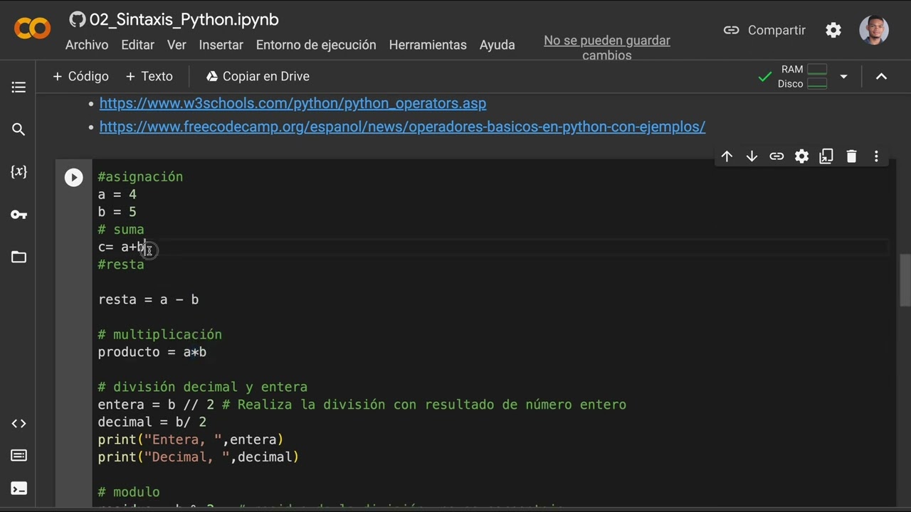Click the #asignación comment line
911x512 pixels.
point(140,176)
